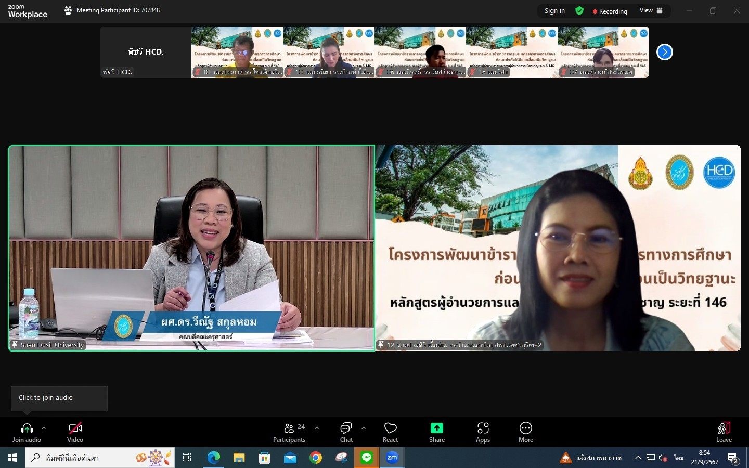
Task: Click the Recording indicator
Action: click(x=610, y=11)
